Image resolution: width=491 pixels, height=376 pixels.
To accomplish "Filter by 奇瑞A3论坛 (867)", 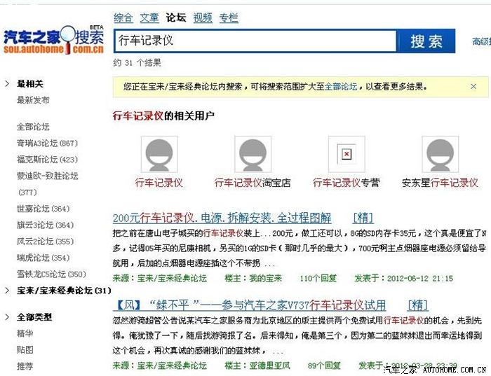I will [x=47, y=144].
